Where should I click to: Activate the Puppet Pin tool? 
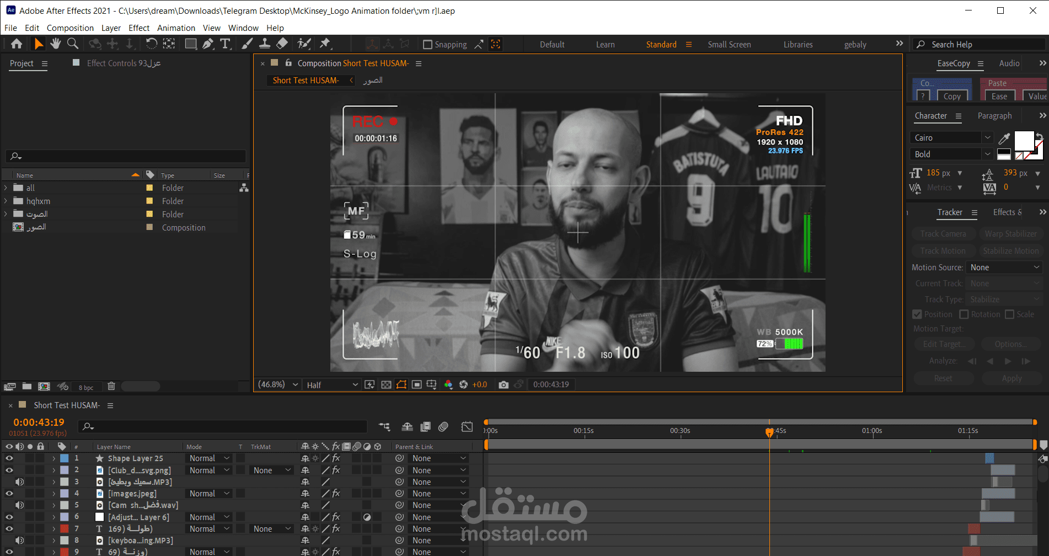325,44
